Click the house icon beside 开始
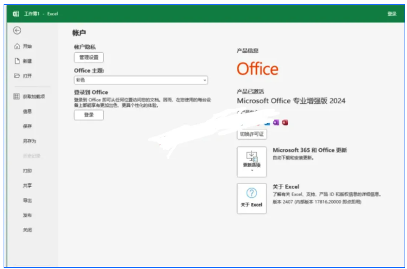The width and height of the screenshot is (407, 269). pos(17,46)
